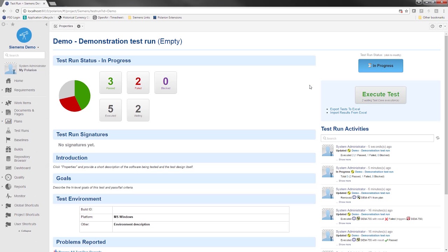Viewport: 448px width, 252px height.
Task: Click the In Progress status button
Action: click(380, 66)
